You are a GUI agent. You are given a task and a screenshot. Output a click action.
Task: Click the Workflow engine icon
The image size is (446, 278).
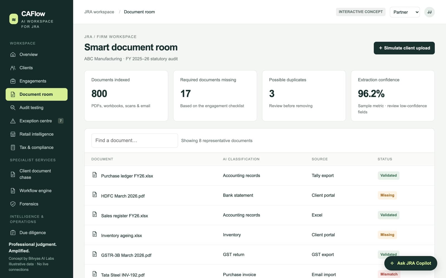13,191
